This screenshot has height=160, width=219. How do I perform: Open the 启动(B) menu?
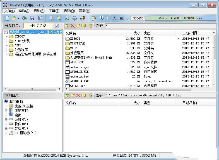point(39,11)
